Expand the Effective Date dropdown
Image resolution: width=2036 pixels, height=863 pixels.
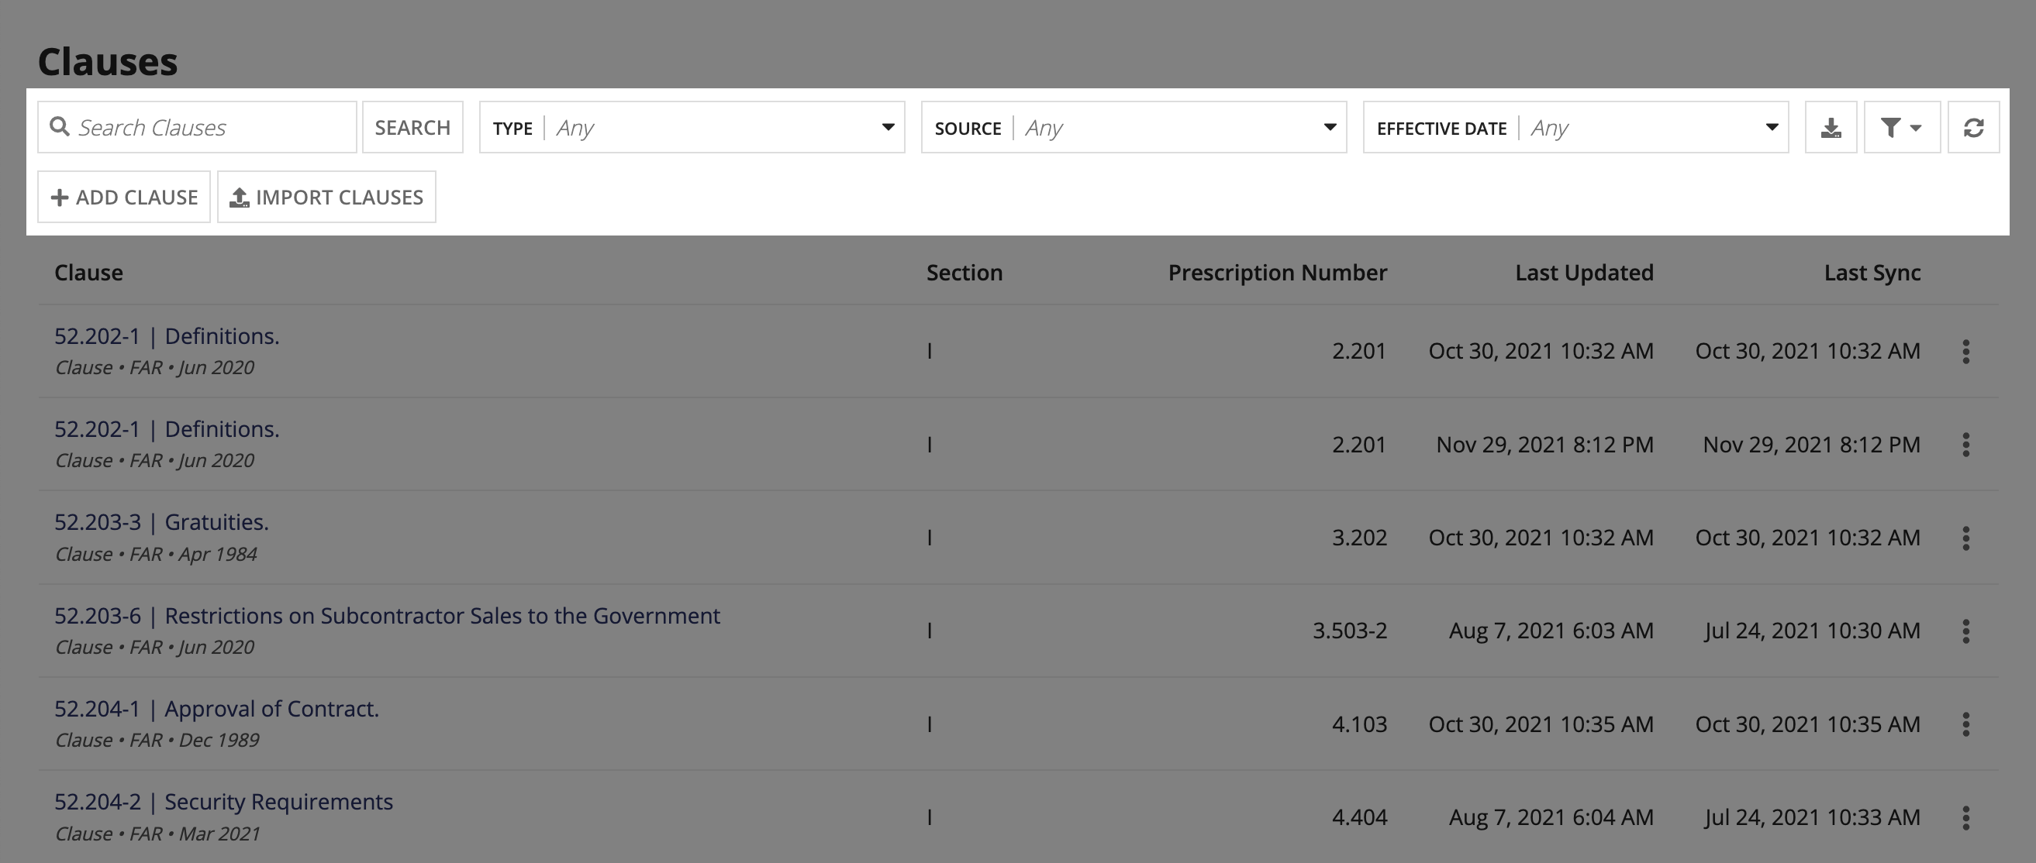pyautogui.click(x=1575, y=127)
